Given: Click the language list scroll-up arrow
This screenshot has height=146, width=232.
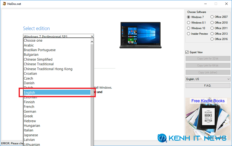Looking at the screenshot, I should click(x=92, y=42).
